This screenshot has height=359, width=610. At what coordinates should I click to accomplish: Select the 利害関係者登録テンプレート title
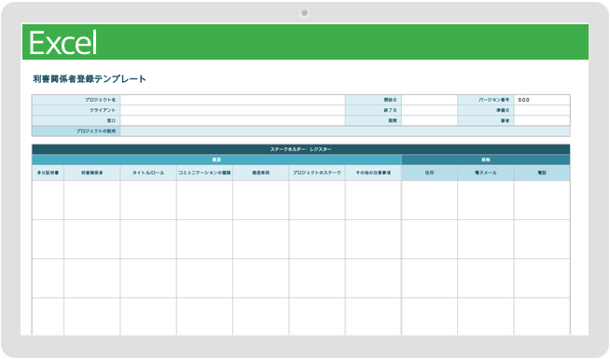pyautogui.click(x=90, y=79)
